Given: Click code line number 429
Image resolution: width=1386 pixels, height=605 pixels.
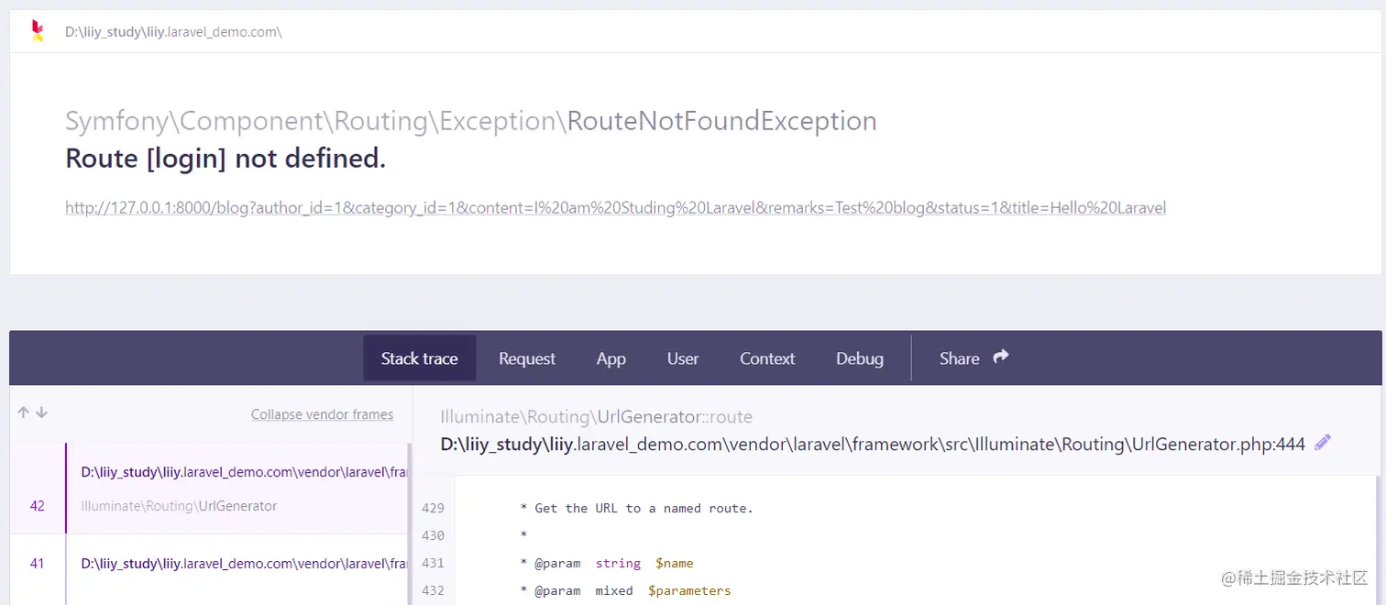Looking at the screenshot, I should (x=433, y=508).
